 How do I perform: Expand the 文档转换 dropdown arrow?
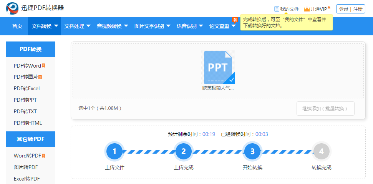[x=56, y=26]
